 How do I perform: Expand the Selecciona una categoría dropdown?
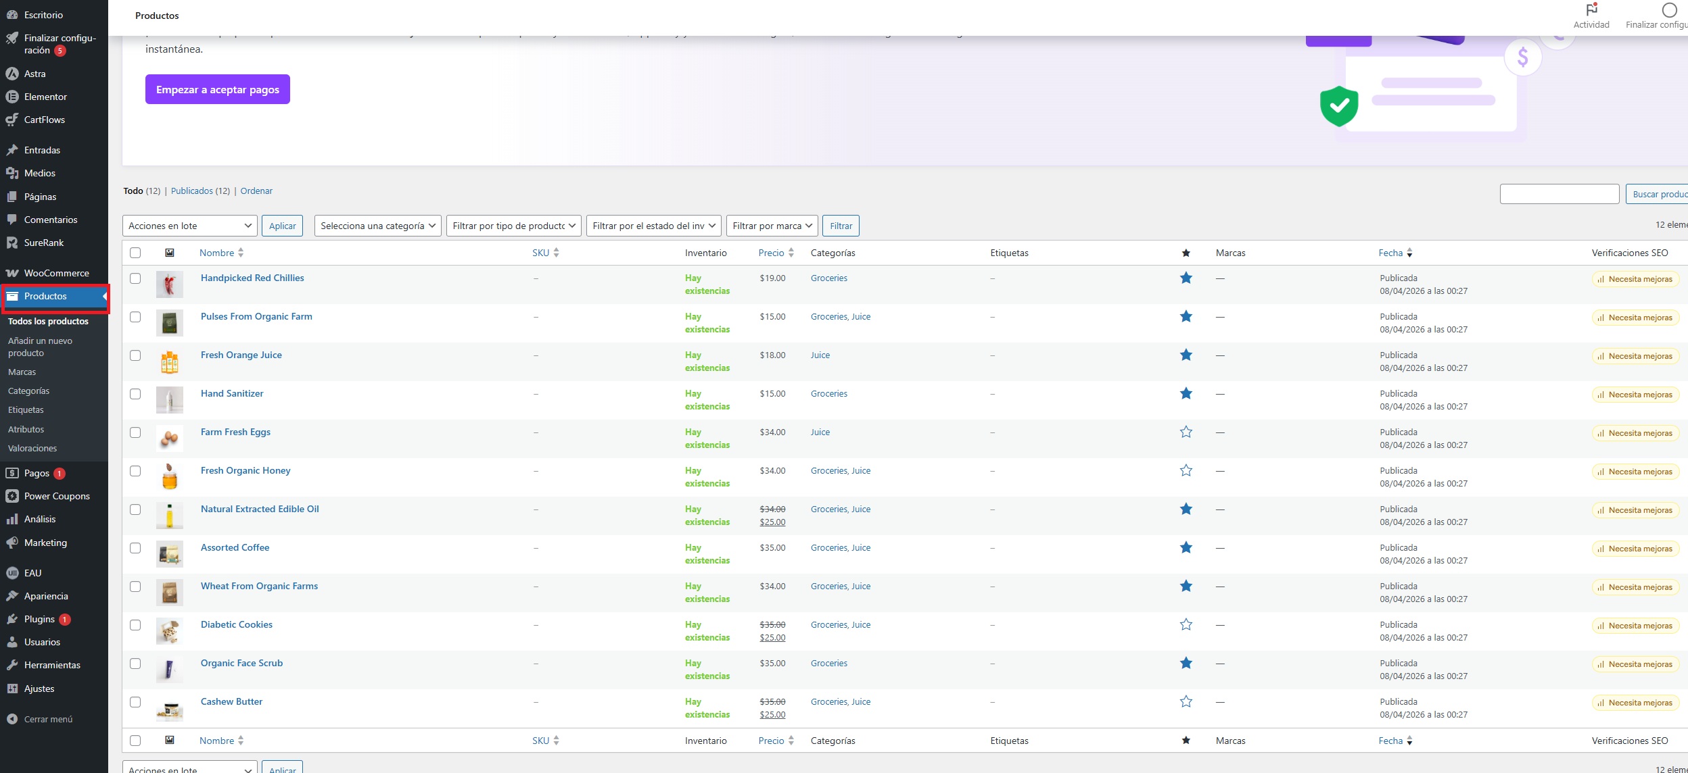pyautogui.click(x=377, y=226)
